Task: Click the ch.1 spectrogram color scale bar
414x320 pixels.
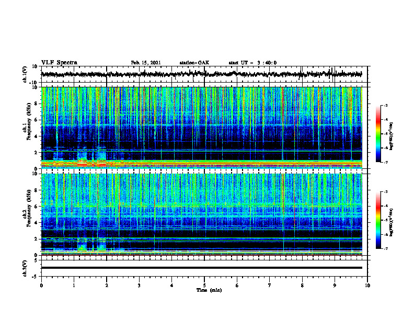Action: [x=378, y=134]
